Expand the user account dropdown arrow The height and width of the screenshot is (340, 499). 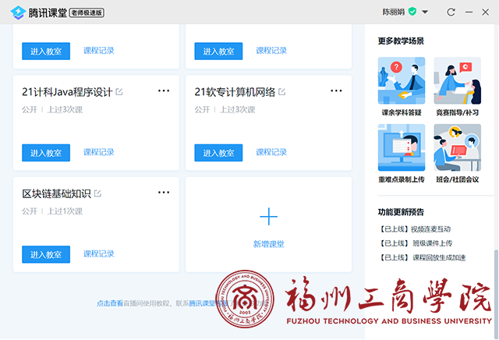425,12
